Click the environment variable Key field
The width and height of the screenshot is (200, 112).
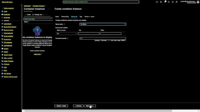(x=89, y=34)
